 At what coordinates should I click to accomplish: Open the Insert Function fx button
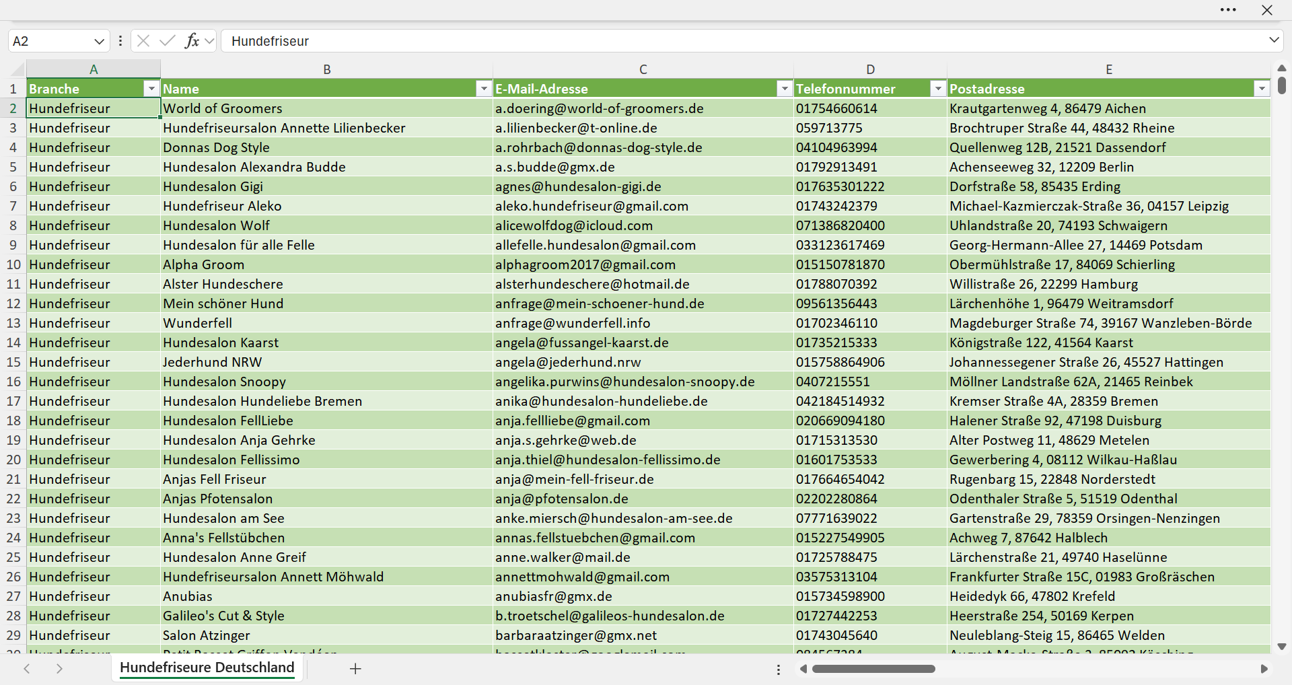(x=192, y=41)
